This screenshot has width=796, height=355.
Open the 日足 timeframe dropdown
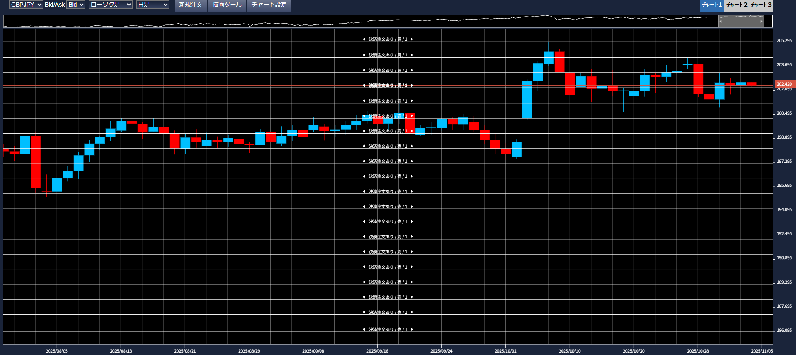tap(152, 5)
